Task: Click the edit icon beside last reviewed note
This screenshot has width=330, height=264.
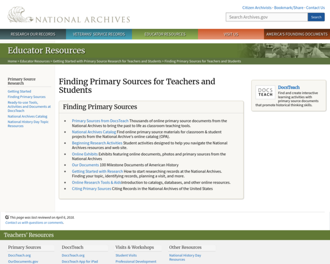Action: pos(7,217)
